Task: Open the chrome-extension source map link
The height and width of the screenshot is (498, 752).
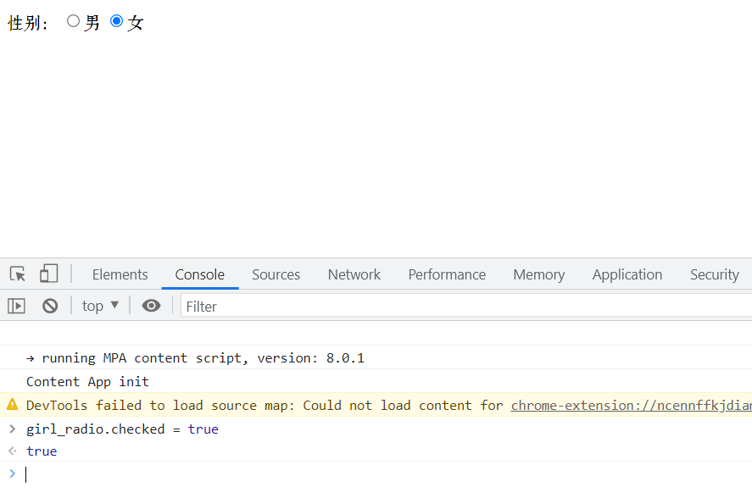Action: (631, 405)
